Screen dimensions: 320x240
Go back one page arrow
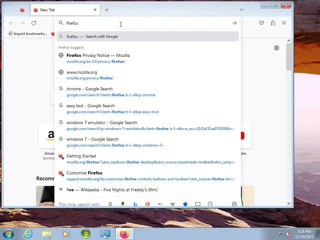pyautogui.click(x=11, y=23)
